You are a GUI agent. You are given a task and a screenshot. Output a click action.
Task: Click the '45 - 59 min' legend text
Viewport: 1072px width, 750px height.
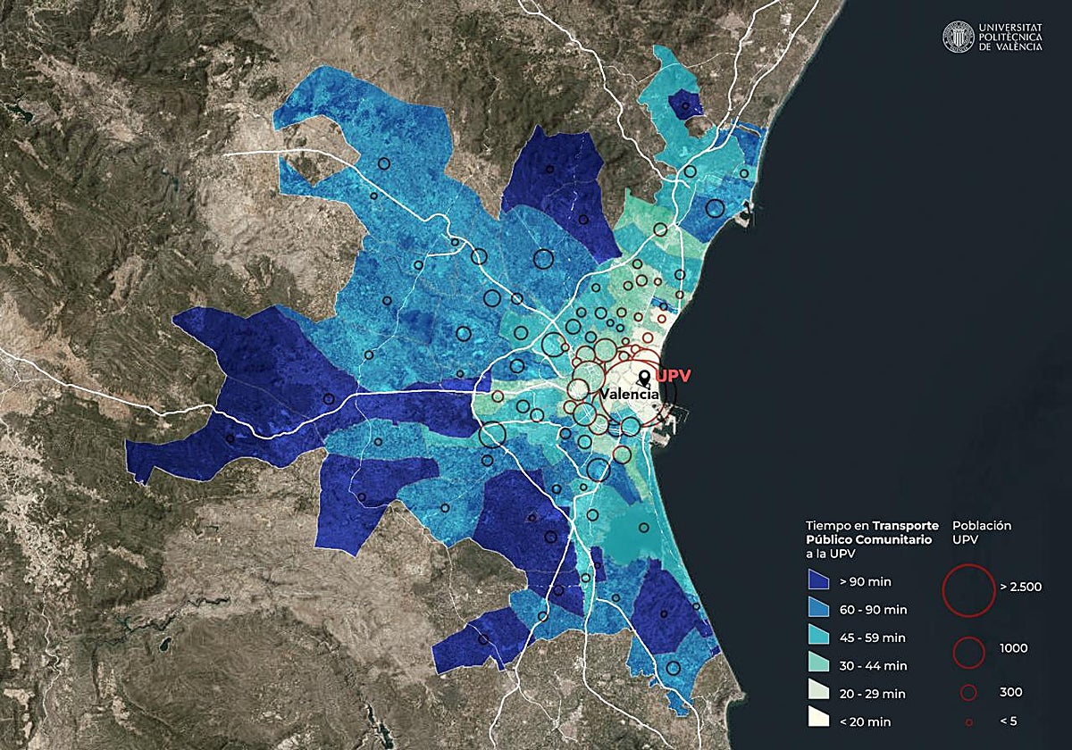[871, 639]
